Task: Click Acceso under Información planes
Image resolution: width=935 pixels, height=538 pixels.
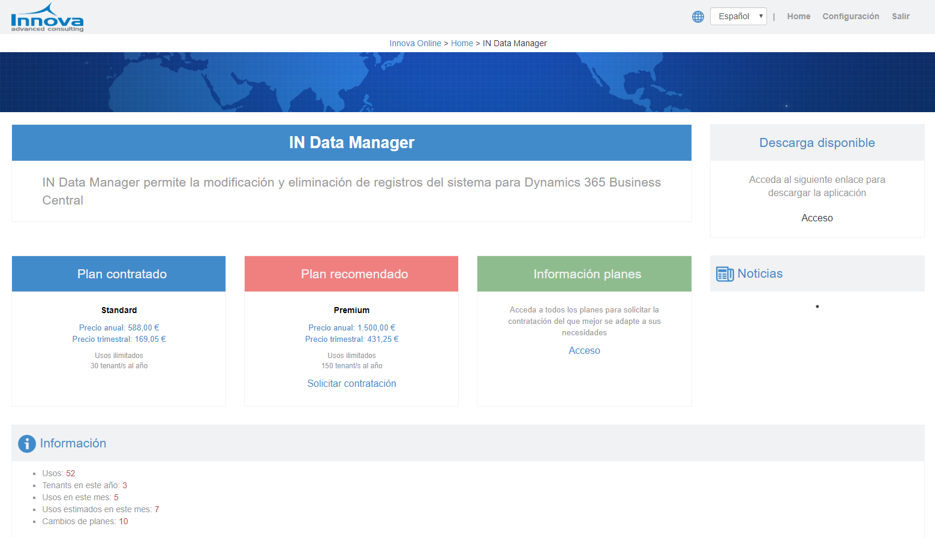Action: click(x=584, y=351)
